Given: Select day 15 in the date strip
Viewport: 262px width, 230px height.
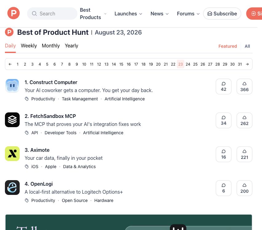Looking at the screenshot, I should 121,64.
